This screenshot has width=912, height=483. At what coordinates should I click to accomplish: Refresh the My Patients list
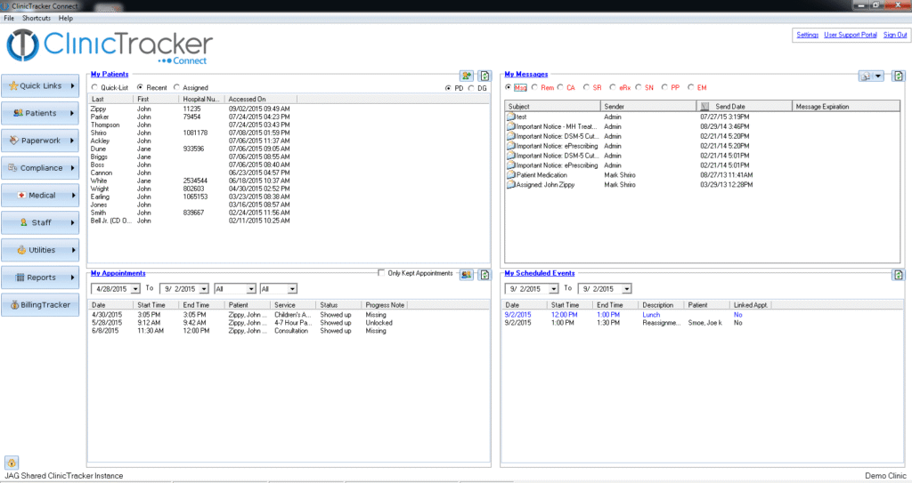tap(485, 76)
